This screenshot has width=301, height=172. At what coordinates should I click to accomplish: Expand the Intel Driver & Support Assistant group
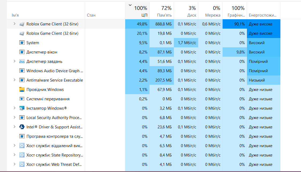pos(14,127)
